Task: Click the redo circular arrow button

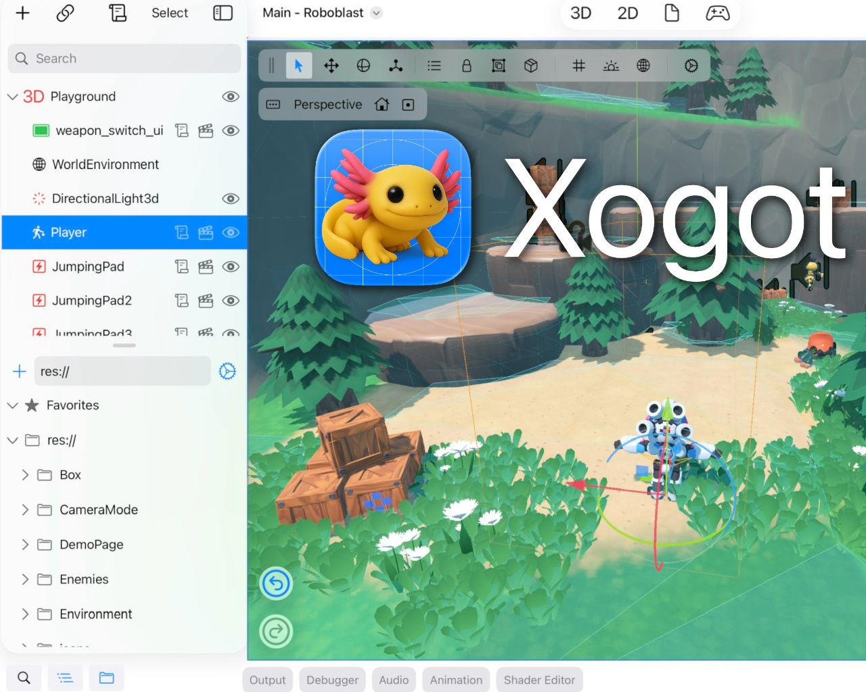Action: [x=276, y=632]
